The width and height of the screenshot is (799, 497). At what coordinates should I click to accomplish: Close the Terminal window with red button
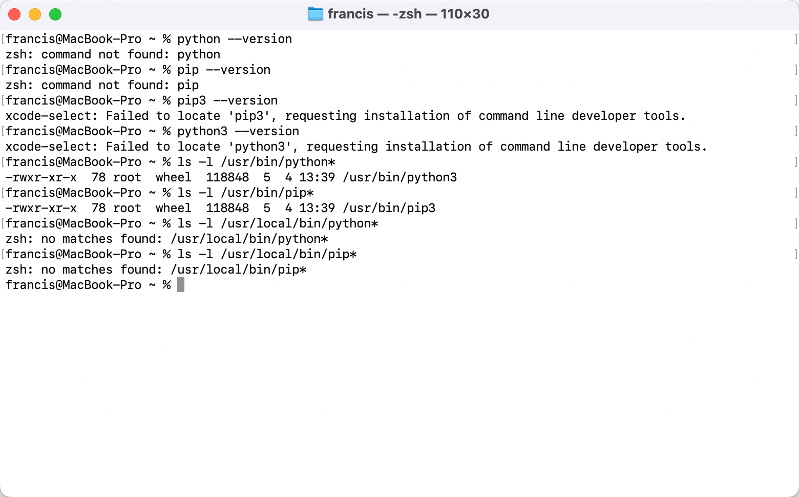pos(14,14)
